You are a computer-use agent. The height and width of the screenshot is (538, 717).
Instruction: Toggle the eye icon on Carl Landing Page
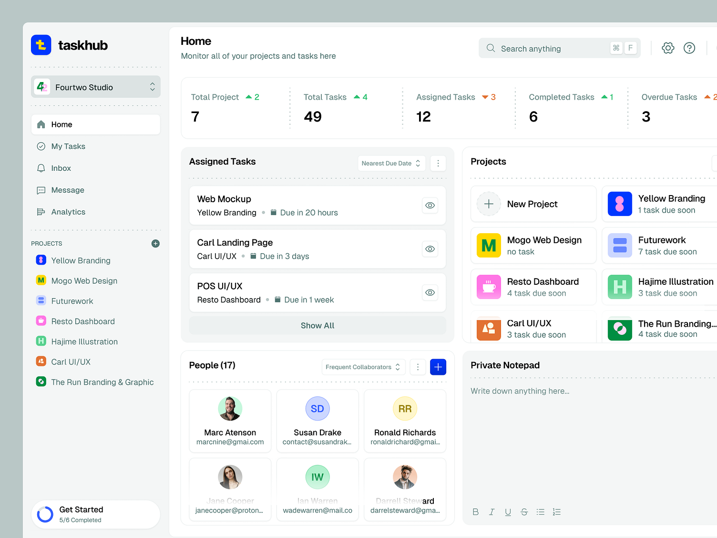(x=430, y=248)
